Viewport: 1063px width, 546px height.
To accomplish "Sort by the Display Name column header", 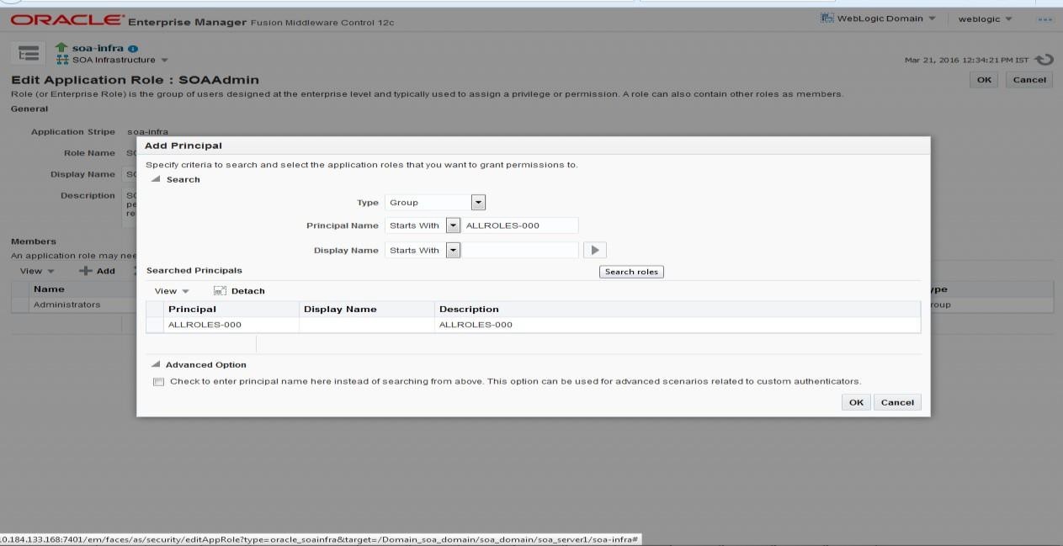I will pos(367,309).
